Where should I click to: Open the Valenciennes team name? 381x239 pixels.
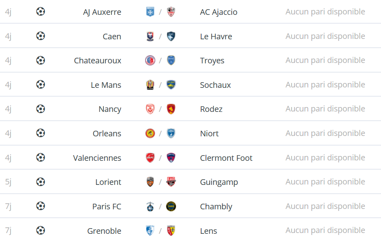click(x=97, y=158)
